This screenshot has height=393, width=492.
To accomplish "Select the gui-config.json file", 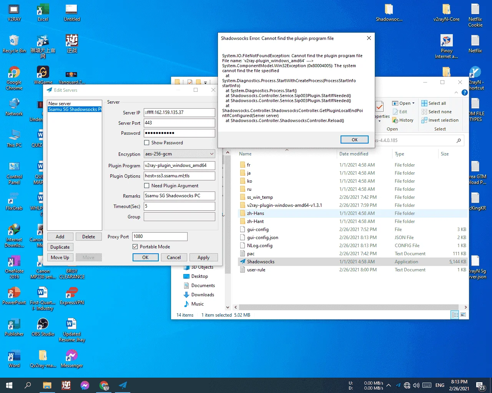I will [x=263, y=238].
